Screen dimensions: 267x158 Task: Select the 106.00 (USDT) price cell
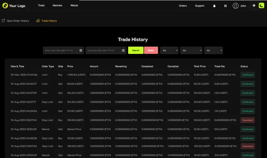click(x=75, y=93)
